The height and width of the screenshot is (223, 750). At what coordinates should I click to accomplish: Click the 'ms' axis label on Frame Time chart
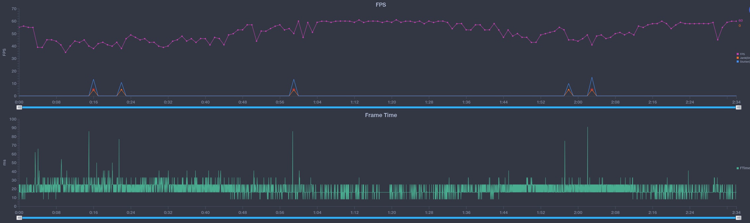pos(4,163)
